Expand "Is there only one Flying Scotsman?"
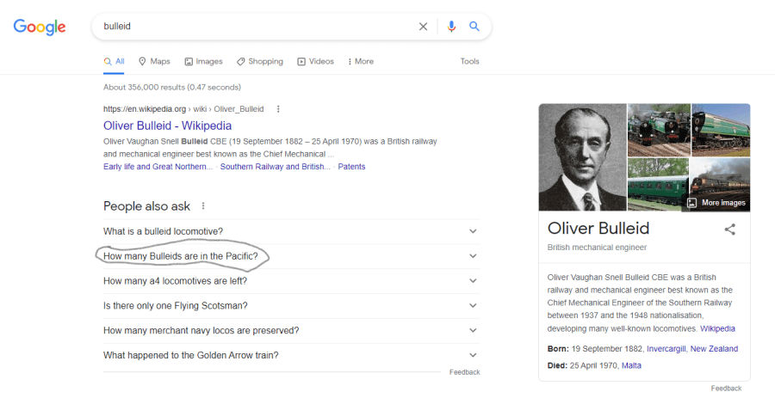Viewport: 775px width, 404px height. click(472, 306)
